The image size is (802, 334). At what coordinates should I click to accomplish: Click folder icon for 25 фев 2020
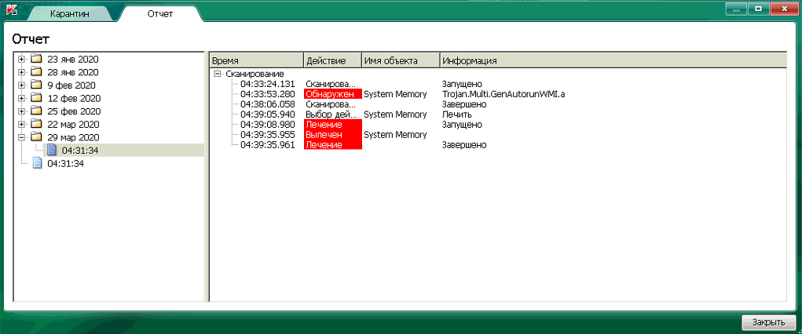36,111
